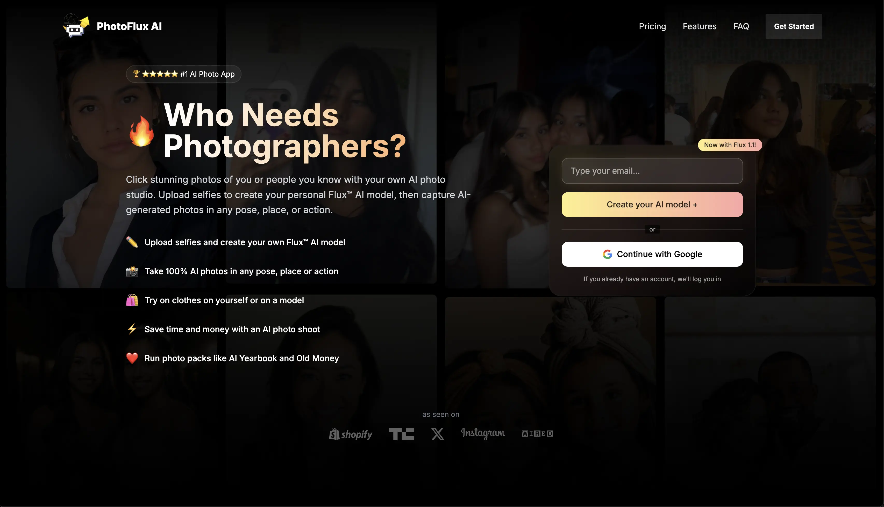The image size is (884, 507).
Task: Sign in via Continue with Google
Action: click(652, 254)
